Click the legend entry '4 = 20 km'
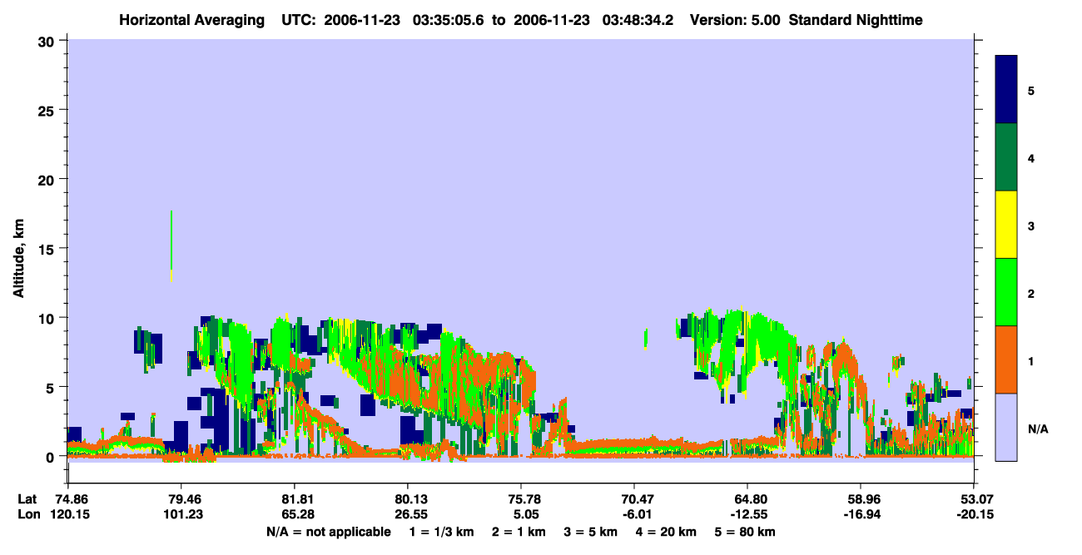Image resolution: width=1082 pixels, height=555 pixels. pyautogui.click(x=667, y=532)
